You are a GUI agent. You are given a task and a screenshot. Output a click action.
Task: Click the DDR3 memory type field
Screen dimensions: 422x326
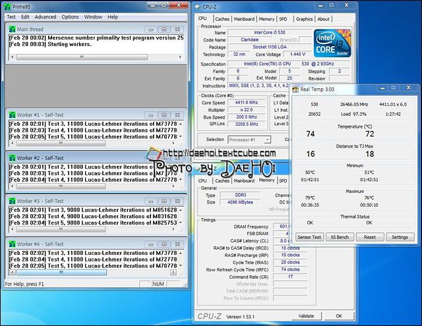click(240, 195)
